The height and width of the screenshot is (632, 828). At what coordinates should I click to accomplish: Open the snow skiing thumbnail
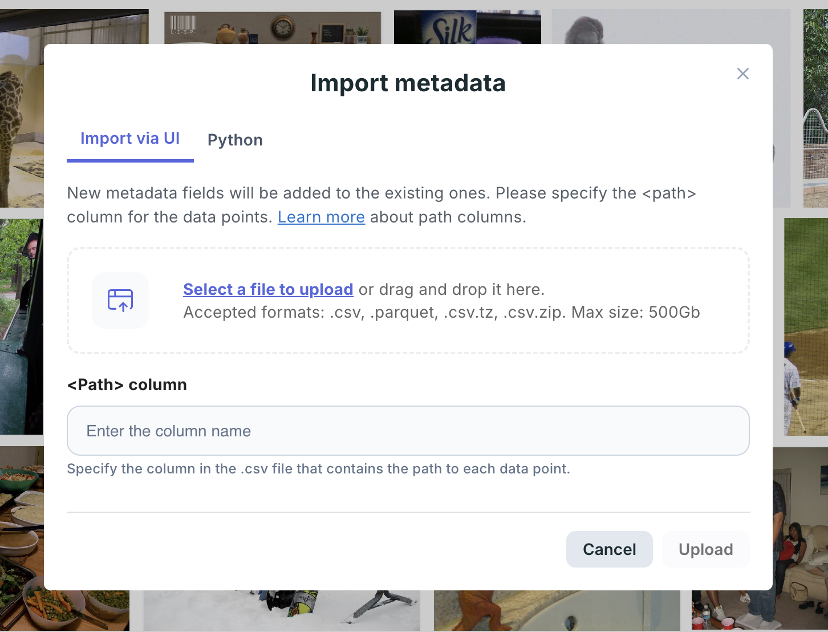[281, 609]
